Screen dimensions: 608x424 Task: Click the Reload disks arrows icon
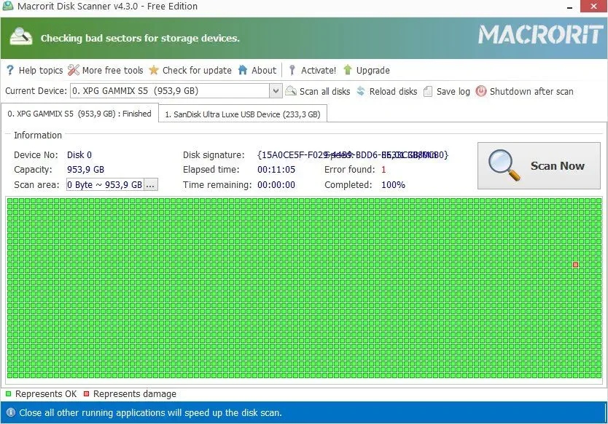coord(361,91)
